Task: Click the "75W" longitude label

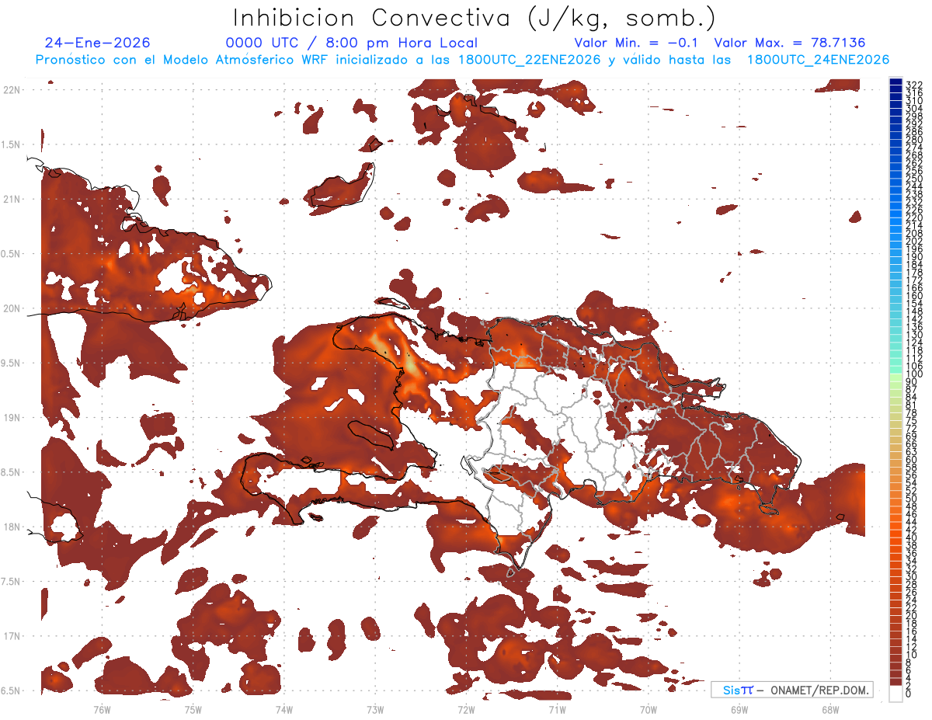Action: point(193,709)
